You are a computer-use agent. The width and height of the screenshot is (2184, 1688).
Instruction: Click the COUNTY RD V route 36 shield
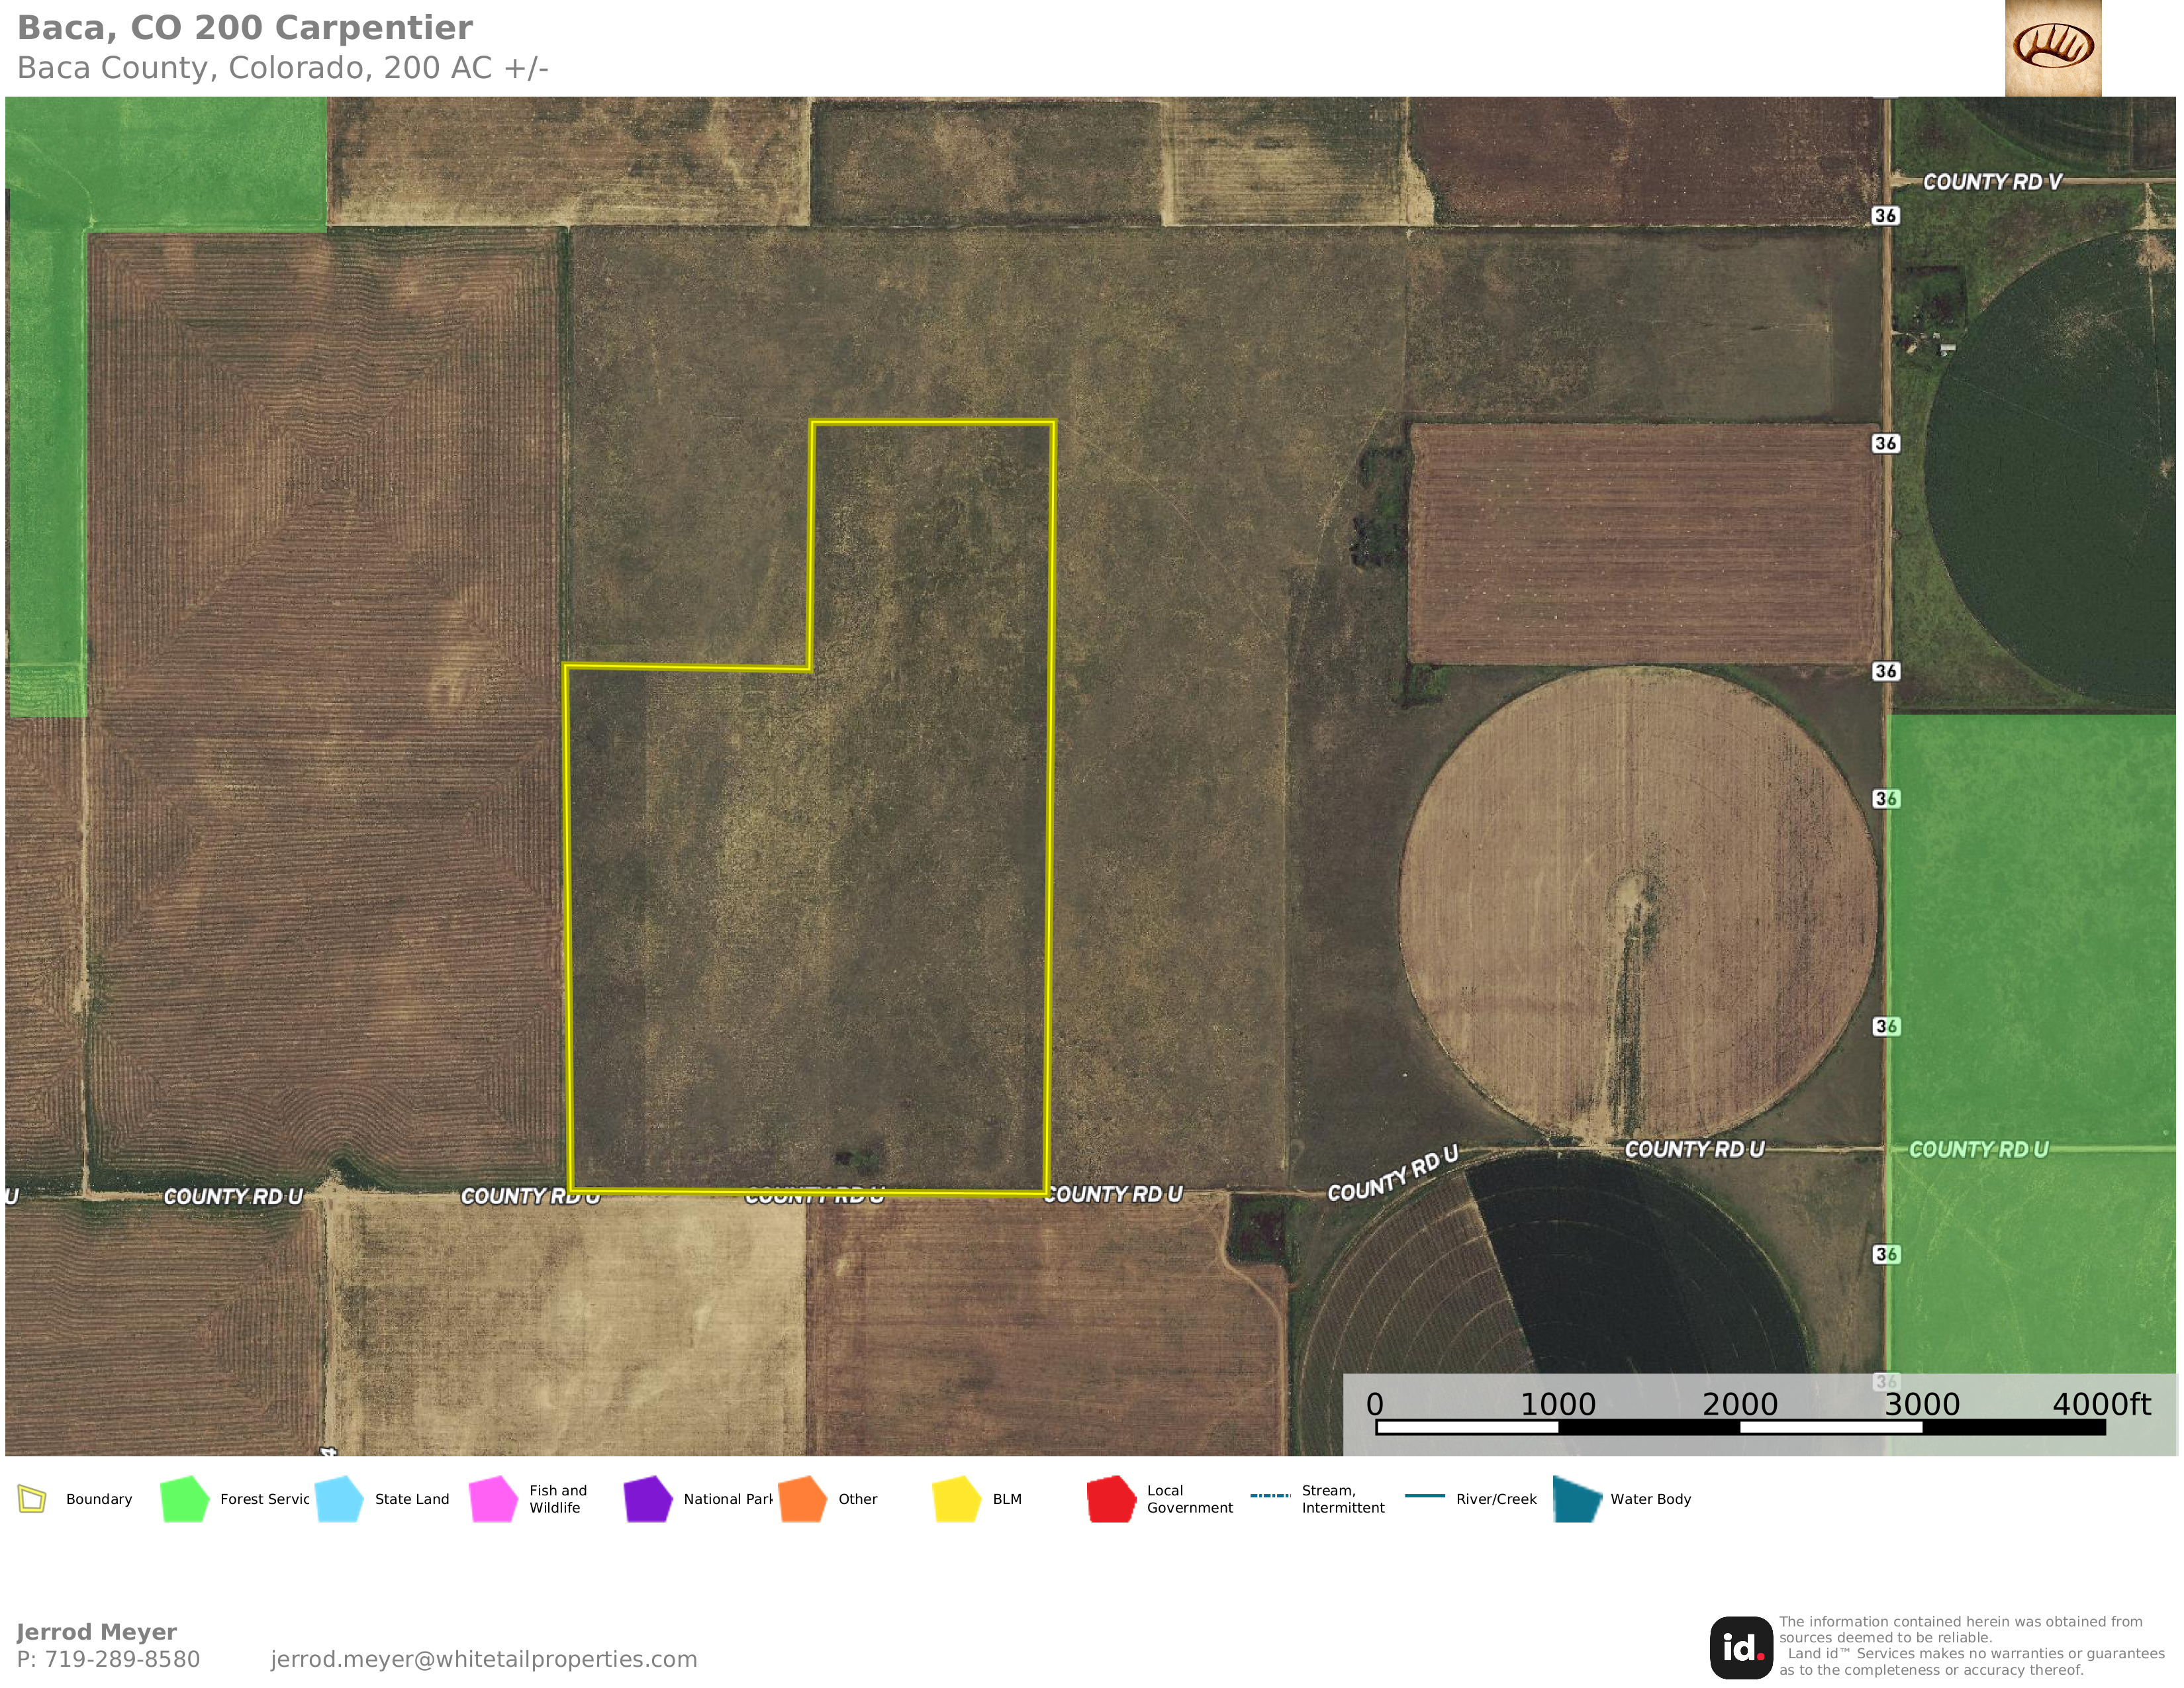(1885, 216)
